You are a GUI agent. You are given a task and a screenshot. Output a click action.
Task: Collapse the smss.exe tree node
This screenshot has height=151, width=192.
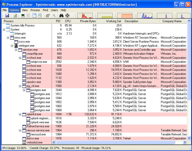8,38
